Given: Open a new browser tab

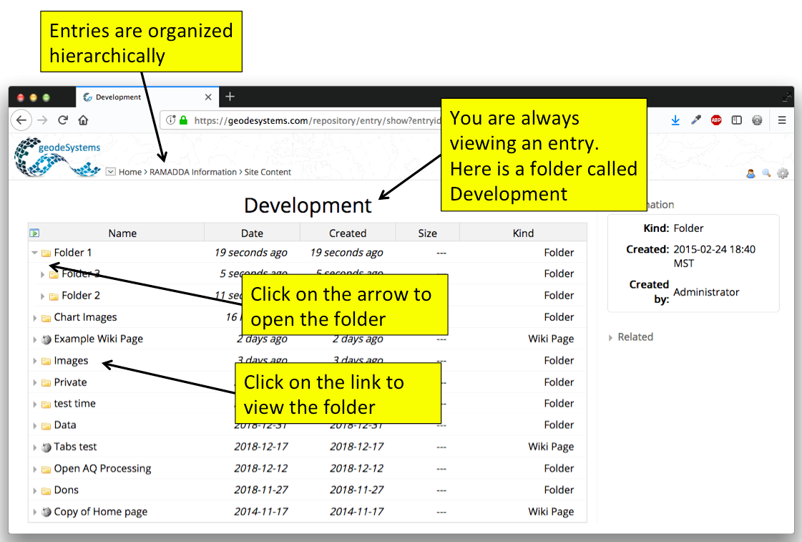Looking at the screenshot, I should 230,96.
